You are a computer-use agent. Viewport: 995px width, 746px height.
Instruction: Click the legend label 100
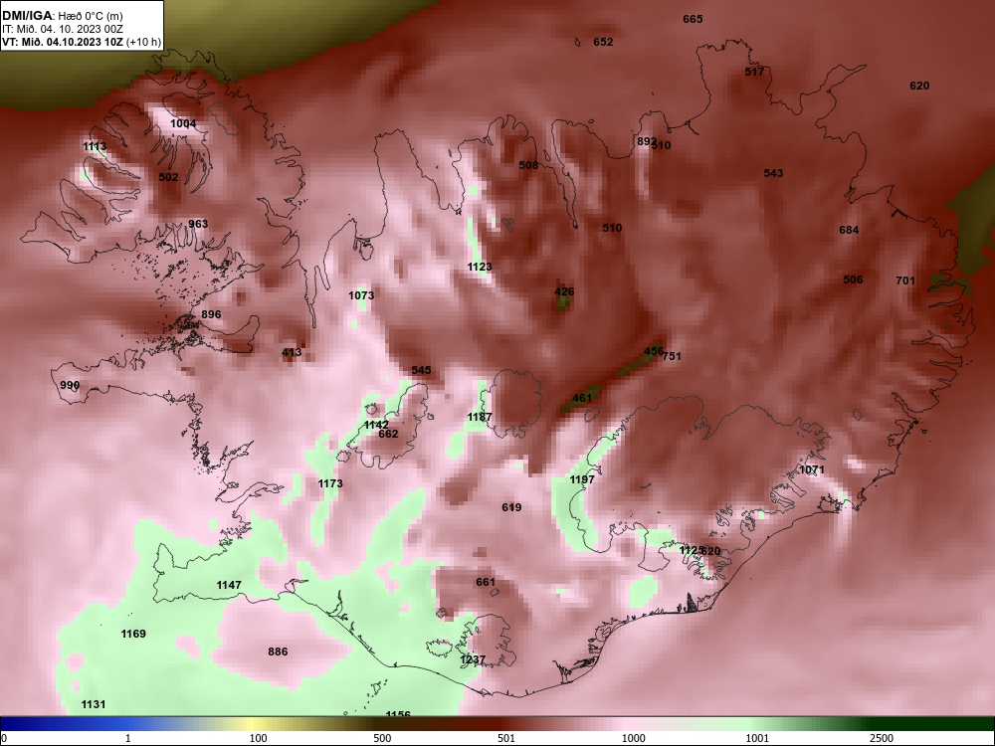coord(258,738)
